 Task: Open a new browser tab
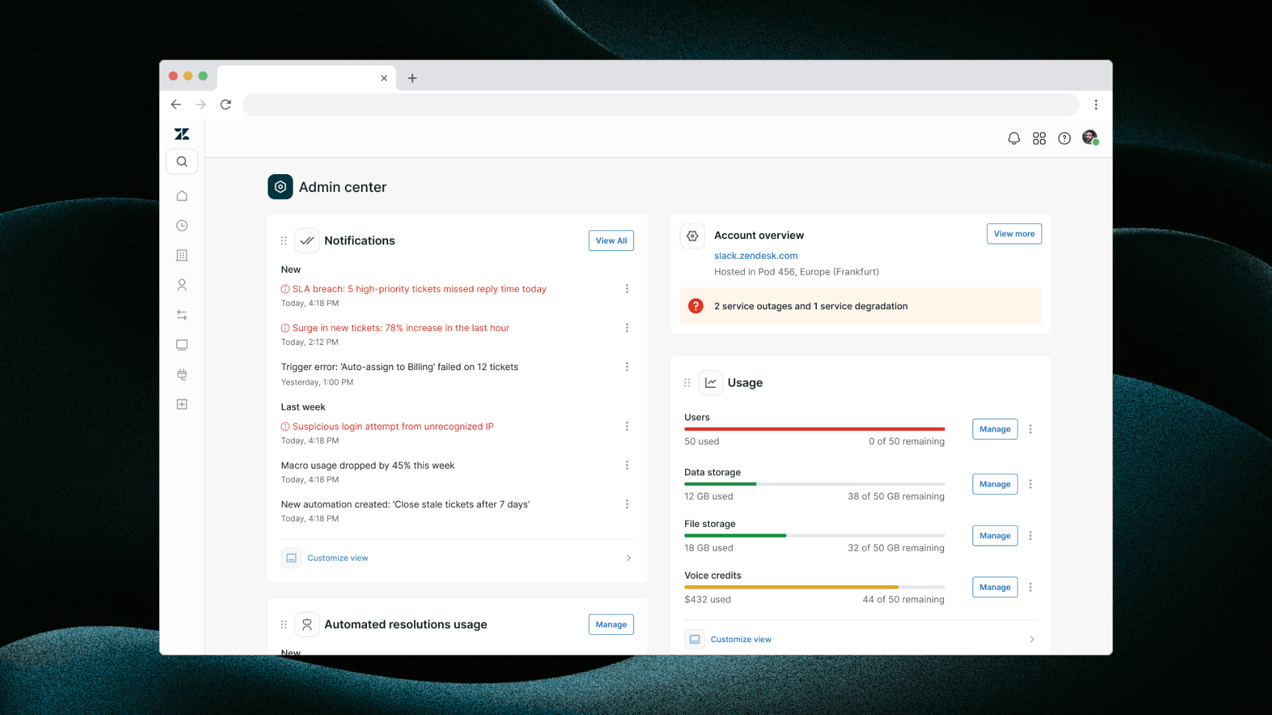click(x=412, y=78)
